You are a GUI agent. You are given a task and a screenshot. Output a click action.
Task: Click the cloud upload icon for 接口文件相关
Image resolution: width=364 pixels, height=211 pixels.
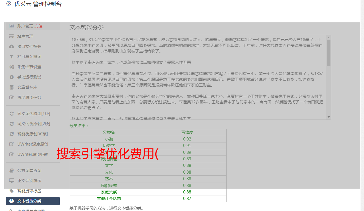11,46
